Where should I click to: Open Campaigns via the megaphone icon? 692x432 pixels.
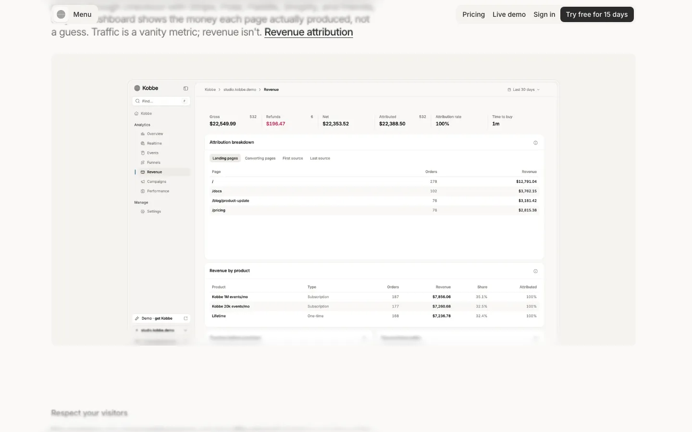click(143, 181)
